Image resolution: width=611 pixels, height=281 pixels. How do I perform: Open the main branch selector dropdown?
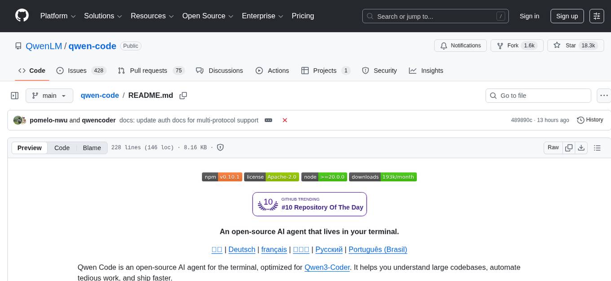pyautogui.click(x=49, y=95)
